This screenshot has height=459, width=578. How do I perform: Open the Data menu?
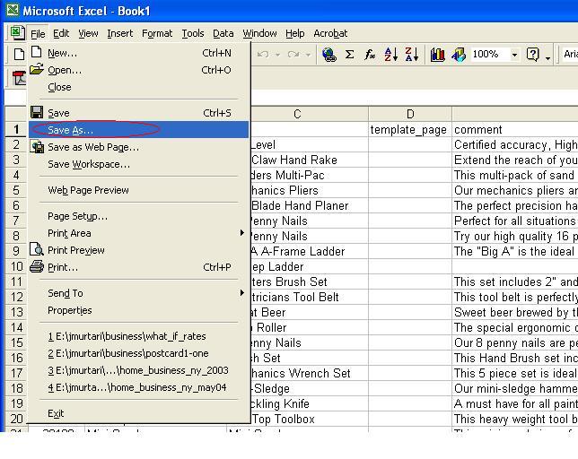[x=223, y=33]
